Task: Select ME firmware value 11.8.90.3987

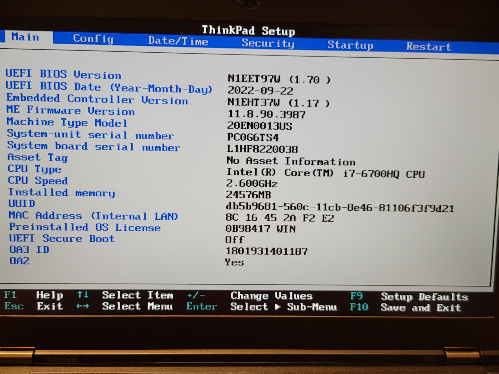Action: point(266,114)
